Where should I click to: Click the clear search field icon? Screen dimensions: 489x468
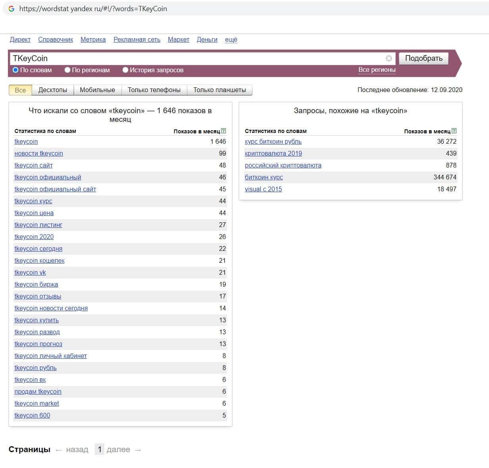(x=389, y=58)
